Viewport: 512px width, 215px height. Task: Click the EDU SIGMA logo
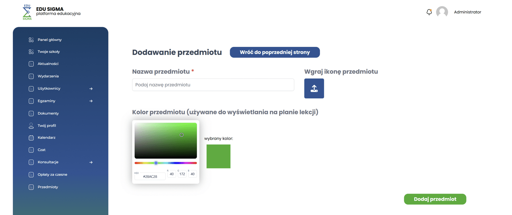click(27, 12)
